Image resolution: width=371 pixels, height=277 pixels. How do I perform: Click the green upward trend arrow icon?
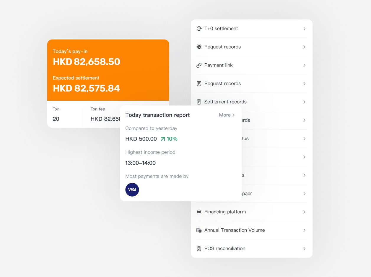click(162, 139)
